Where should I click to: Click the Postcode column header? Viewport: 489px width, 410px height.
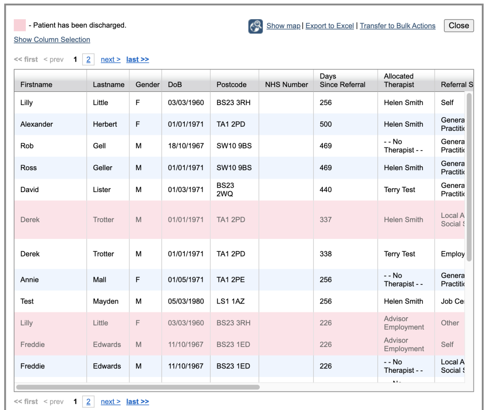coord(232,85)
